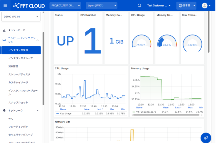217x150 pixels.
Task: Toggle the Cpu Usage legend series
Action: (x=66, y=113)
